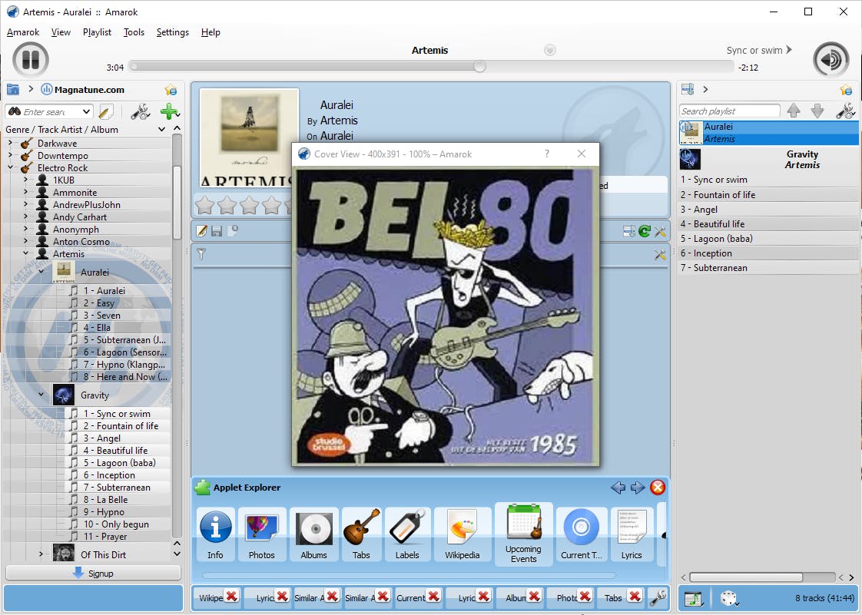Screen dimensions: 862x615
Task: Open the green plus add dropdown
Action: click(x=170, y=111)
